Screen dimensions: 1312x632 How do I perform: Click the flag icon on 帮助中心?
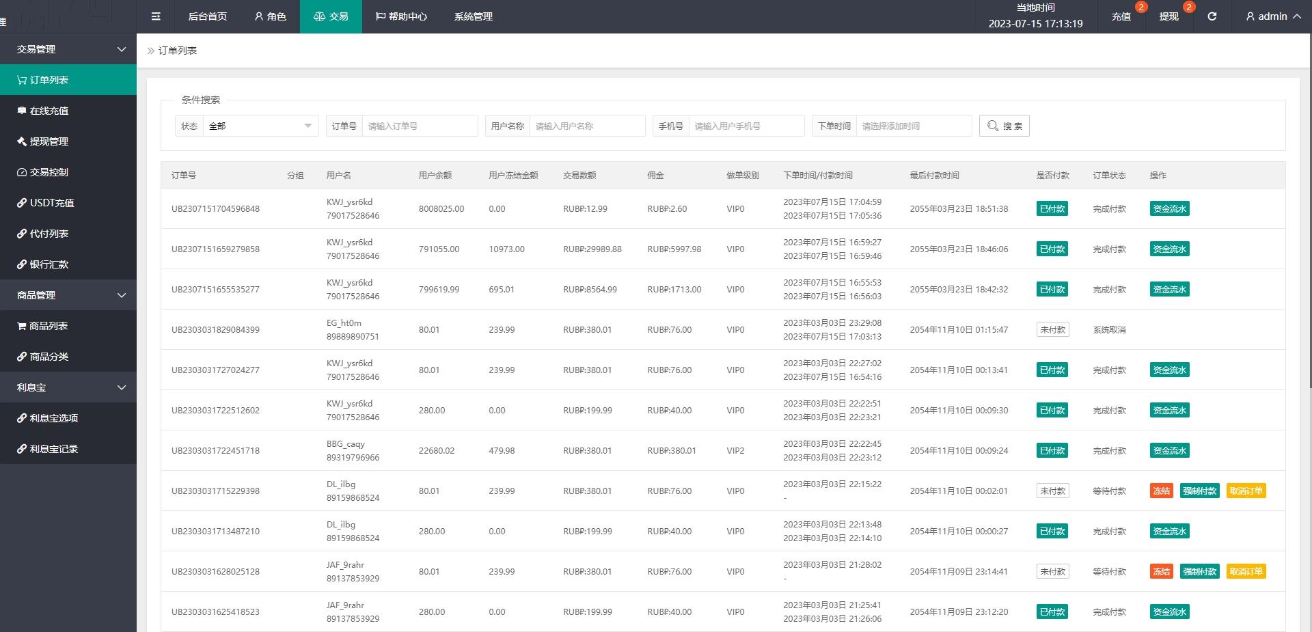(381, 16)
